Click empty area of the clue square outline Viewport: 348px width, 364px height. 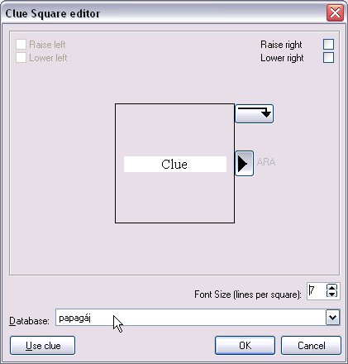tap(175, 196)
